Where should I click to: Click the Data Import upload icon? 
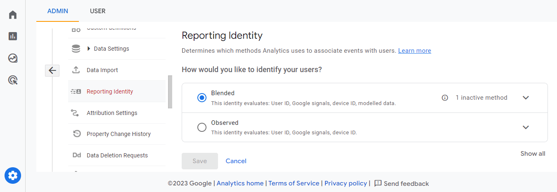pyautogui.click(x=76, y=70)
